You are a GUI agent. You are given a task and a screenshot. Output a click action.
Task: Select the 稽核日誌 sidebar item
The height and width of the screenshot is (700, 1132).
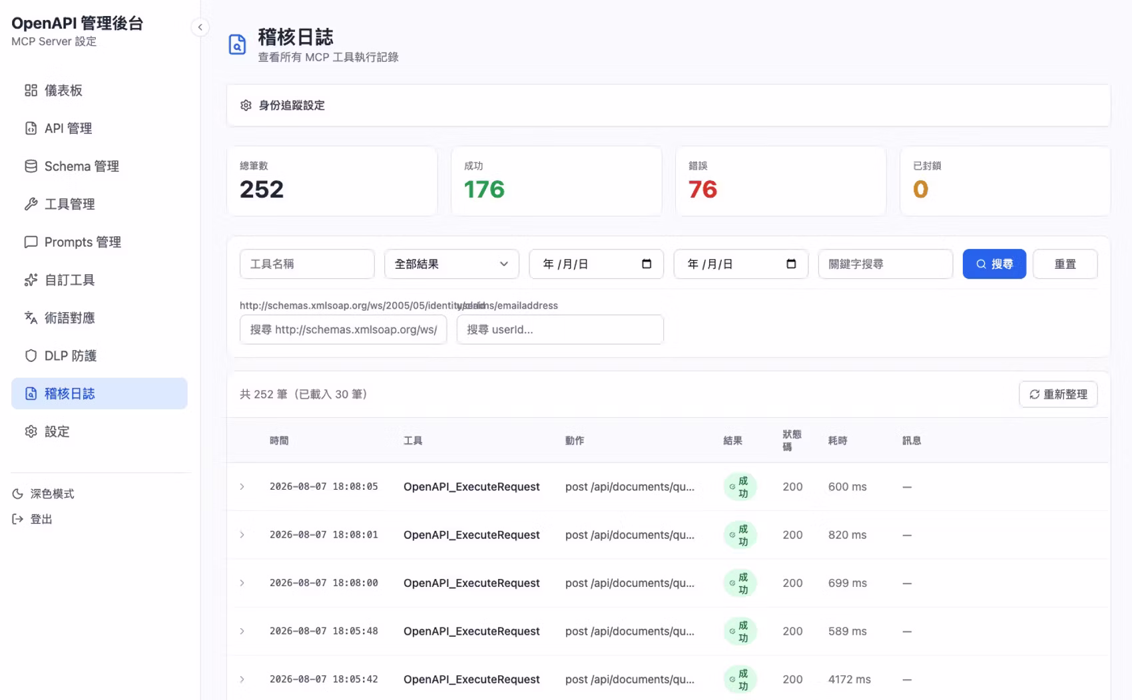(99, 394)
